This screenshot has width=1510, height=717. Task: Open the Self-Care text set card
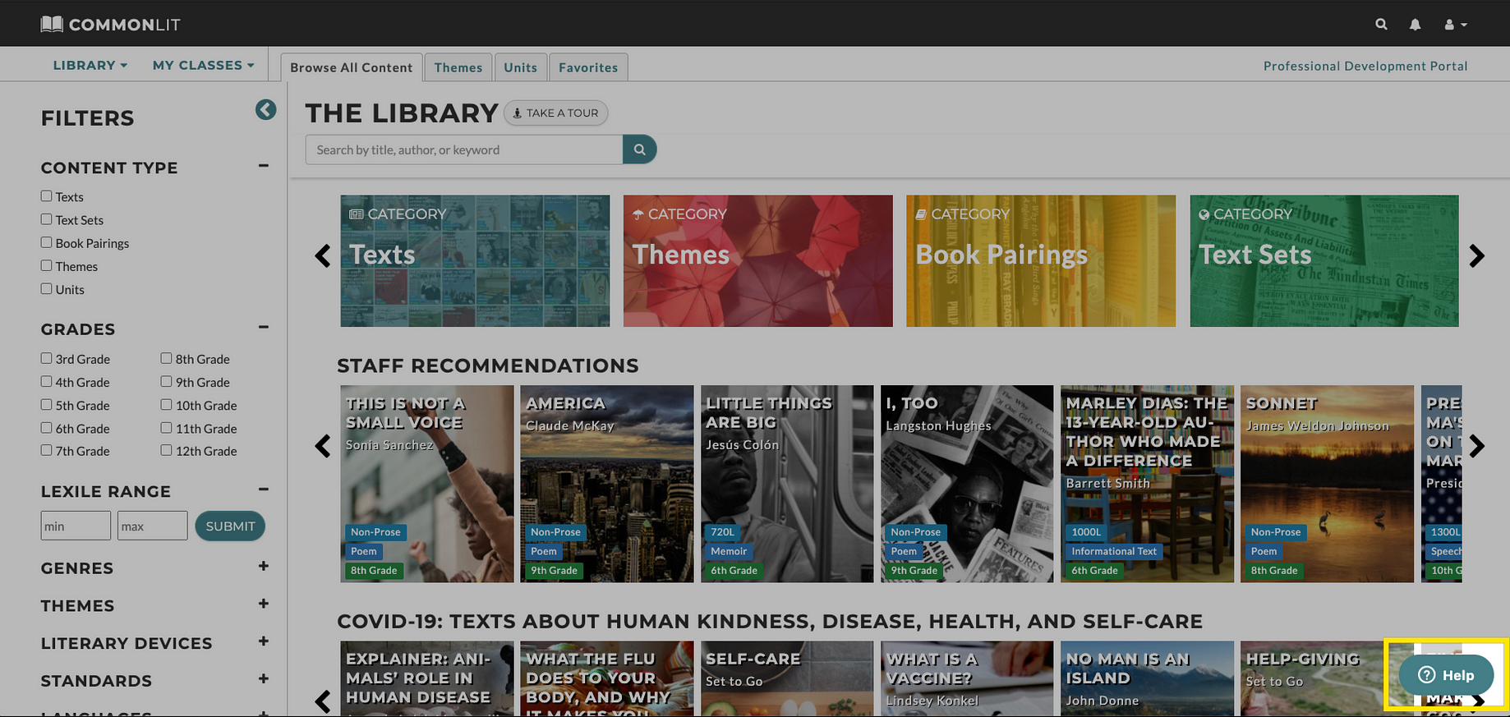(787, 678)
